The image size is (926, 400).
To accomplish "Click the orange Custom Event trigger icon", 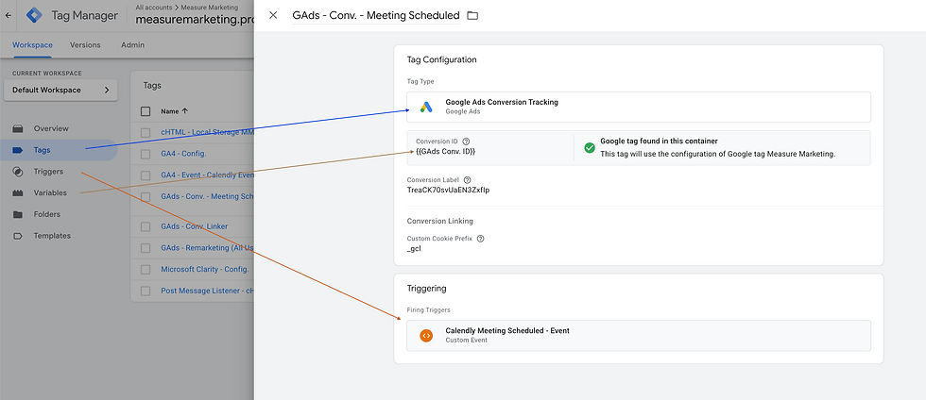I will (426, 335).
